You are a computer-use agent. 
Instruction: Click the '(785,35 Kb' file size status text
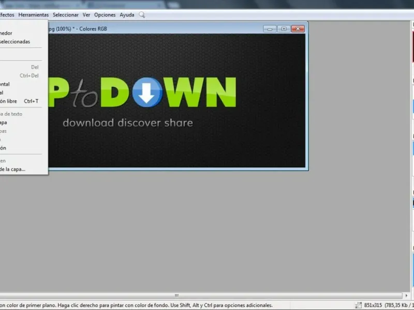tap(396, 305)
